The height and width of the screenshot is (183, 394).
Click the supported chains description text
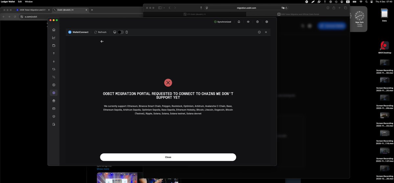(168, 110)
